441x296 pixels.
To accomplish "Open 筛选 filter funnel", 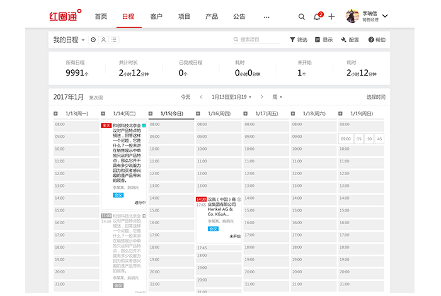I will click(299, 40).
